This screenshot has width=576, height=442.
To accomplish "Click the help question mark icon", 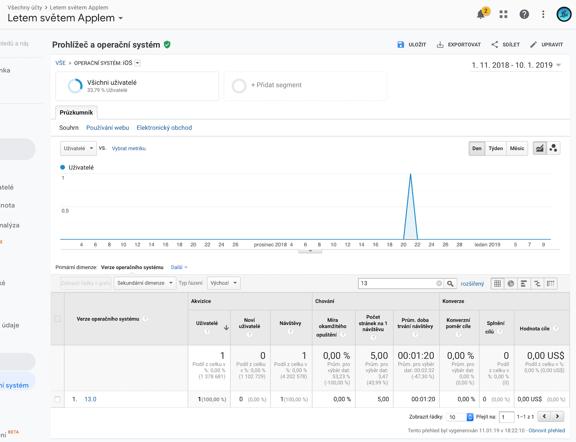I will tap(524, 14).
